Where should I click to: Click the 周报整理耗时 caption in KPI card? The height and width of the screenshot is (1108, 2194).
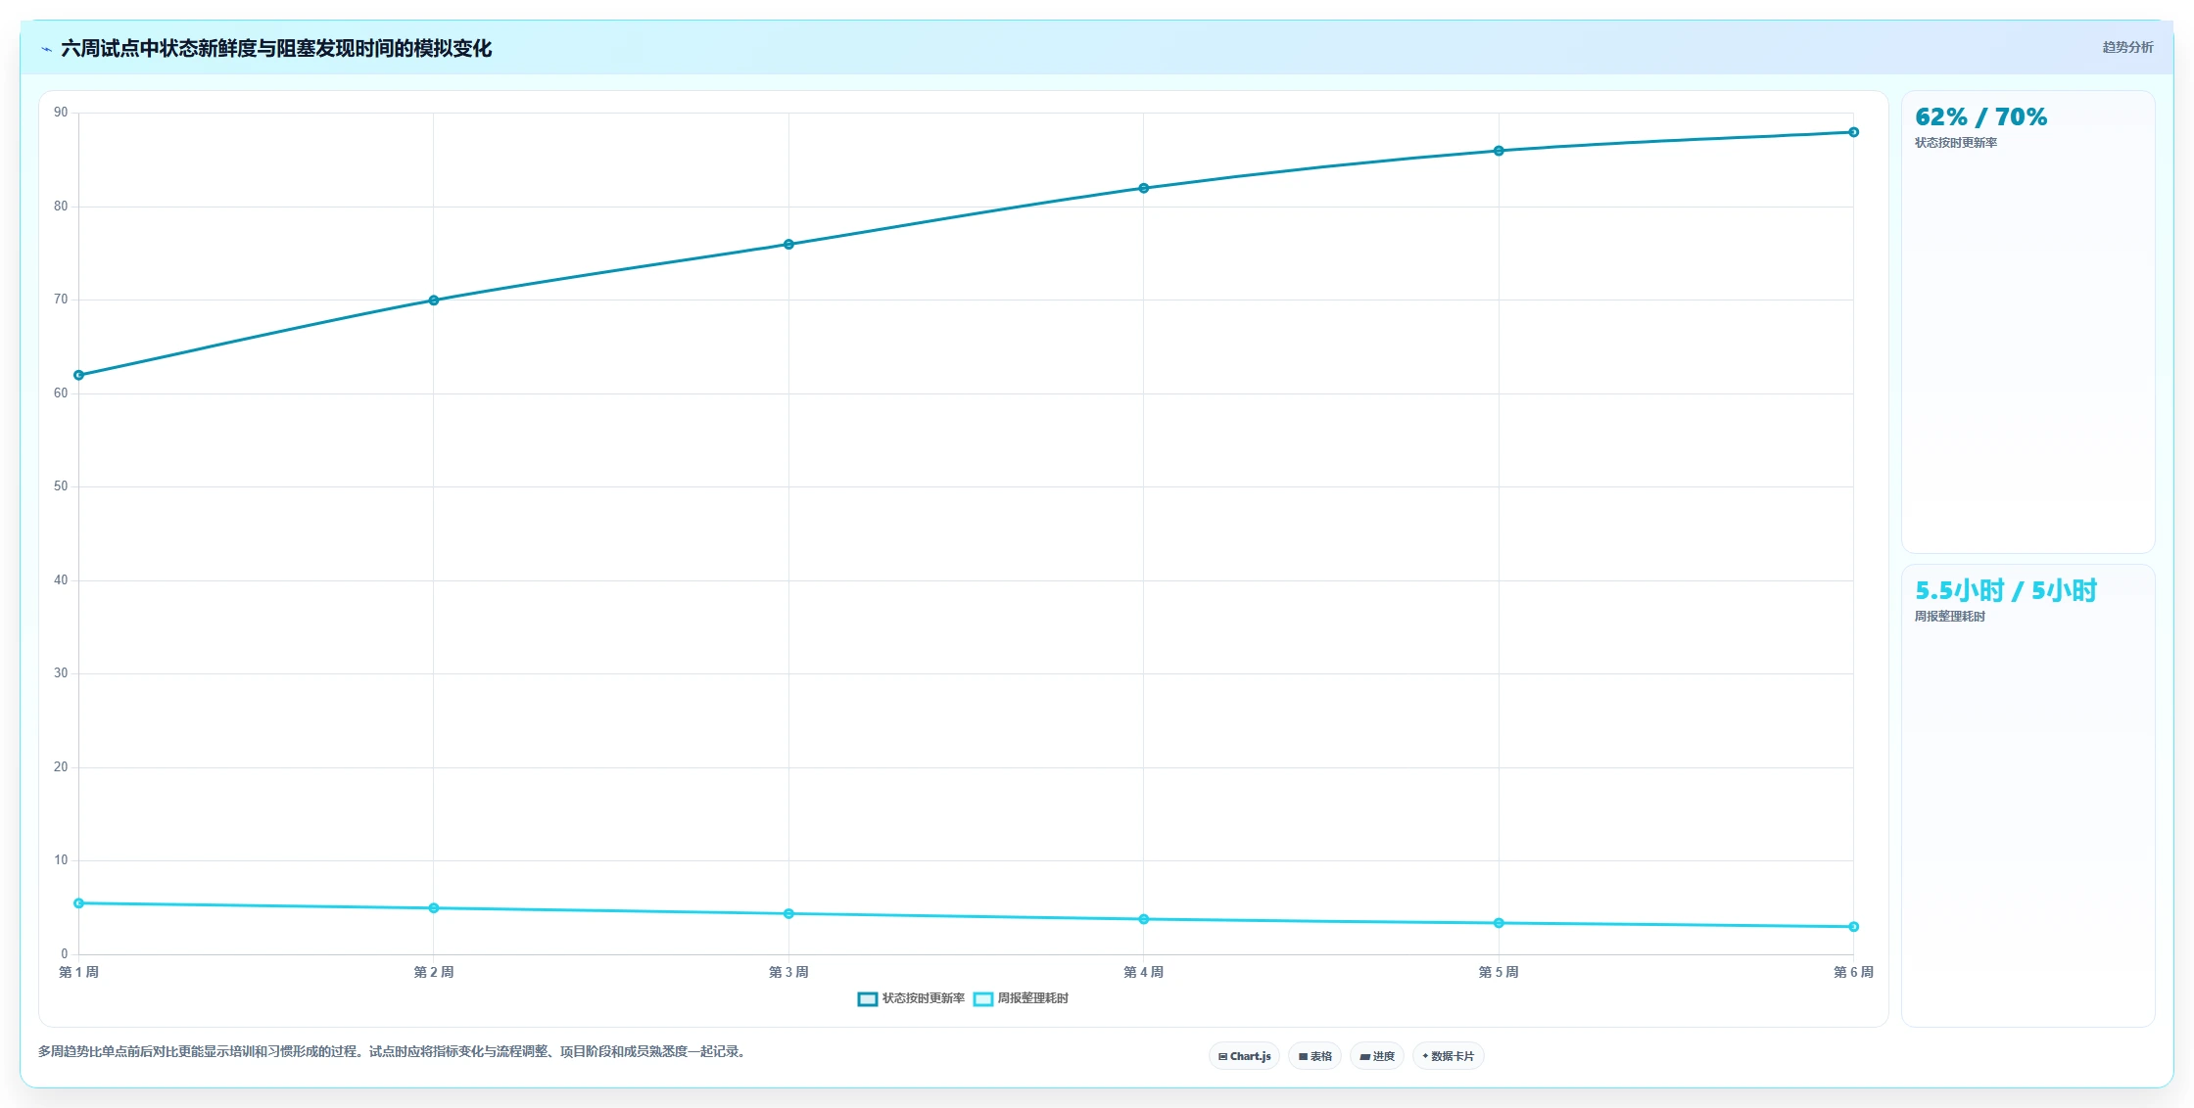pos(1950,617)
